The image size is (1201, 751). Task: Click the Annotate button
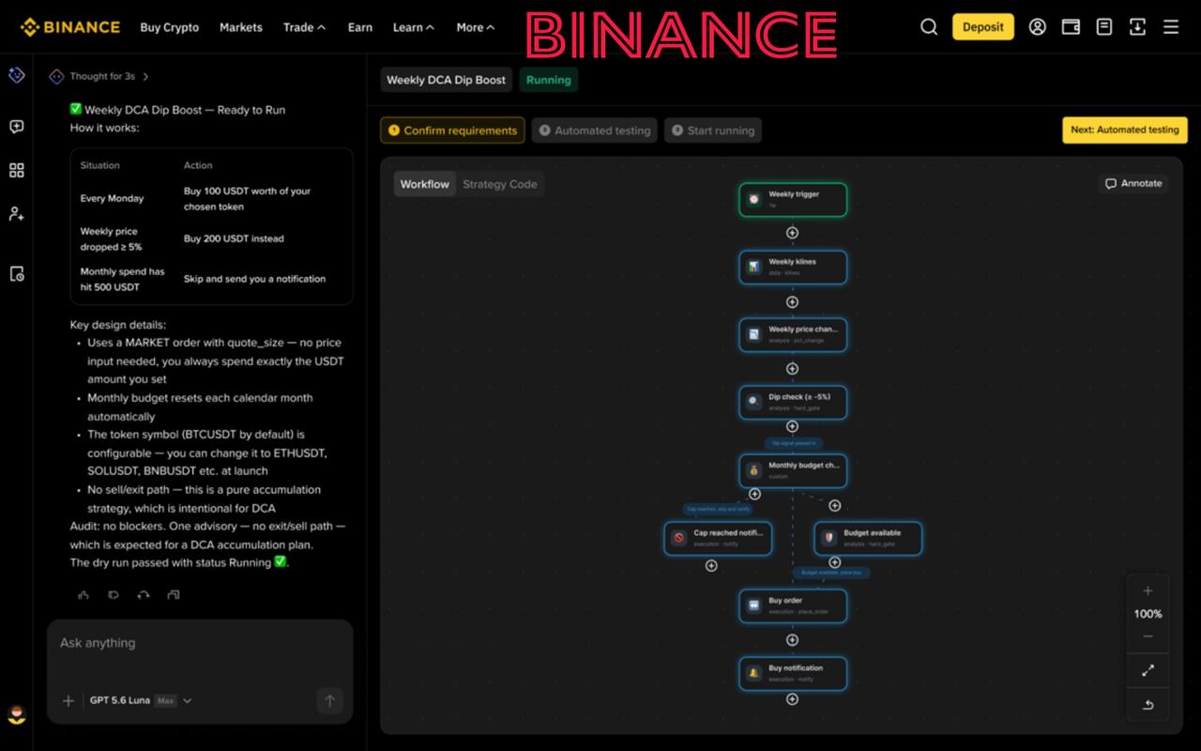(x=1133, y=183)
